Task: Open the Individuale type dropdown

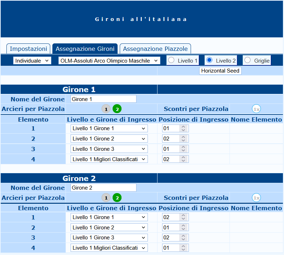Action: click(x=32, y=60)
